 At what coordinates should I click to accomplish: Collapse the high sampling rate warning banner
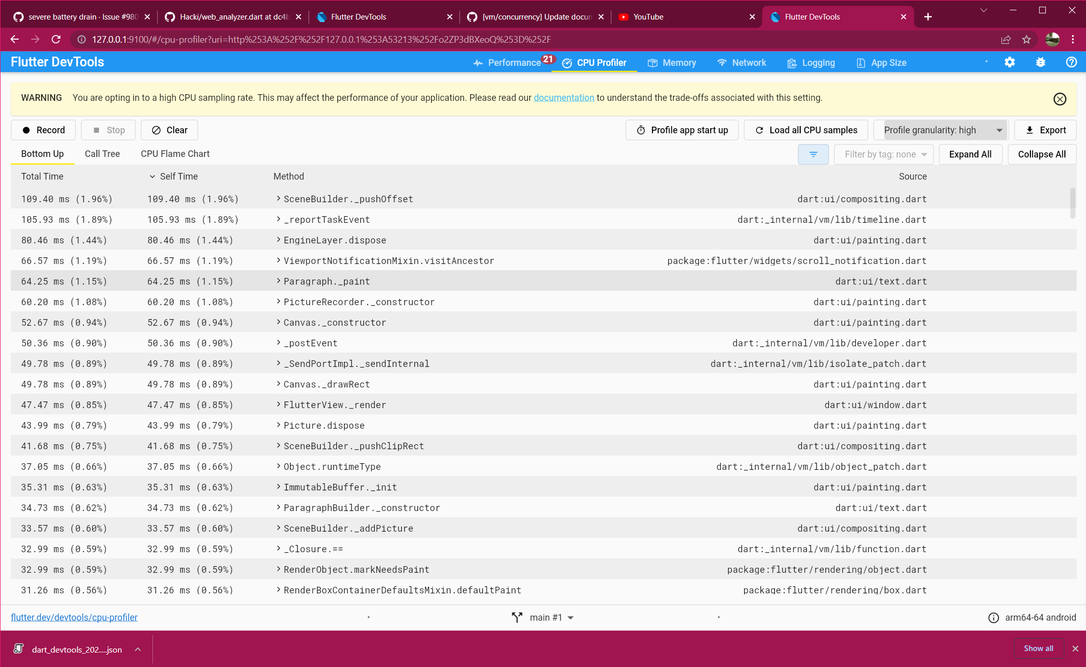1059,99
